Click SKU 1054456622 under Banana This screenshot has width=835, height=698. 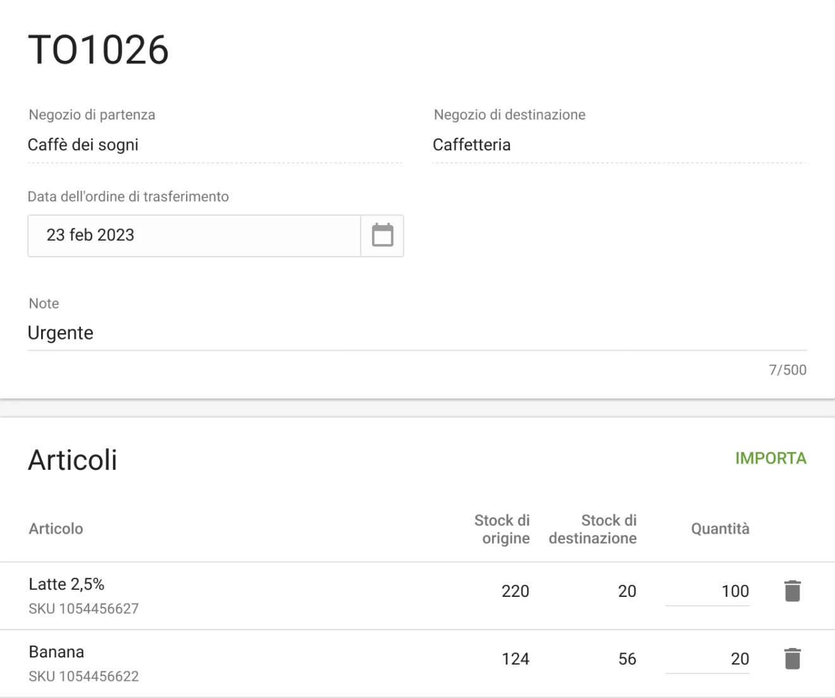coord(83,676)
